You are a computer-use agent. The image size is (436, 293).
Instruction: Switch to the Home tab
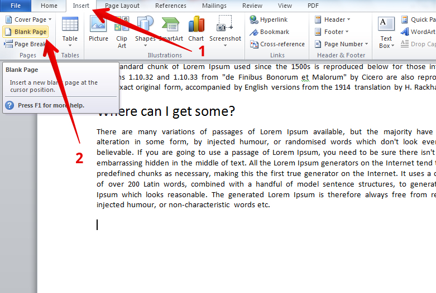(x=49, y=6)
